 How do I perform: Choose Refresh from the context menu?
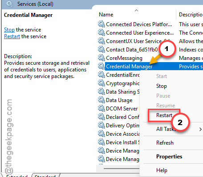(165, 143)
